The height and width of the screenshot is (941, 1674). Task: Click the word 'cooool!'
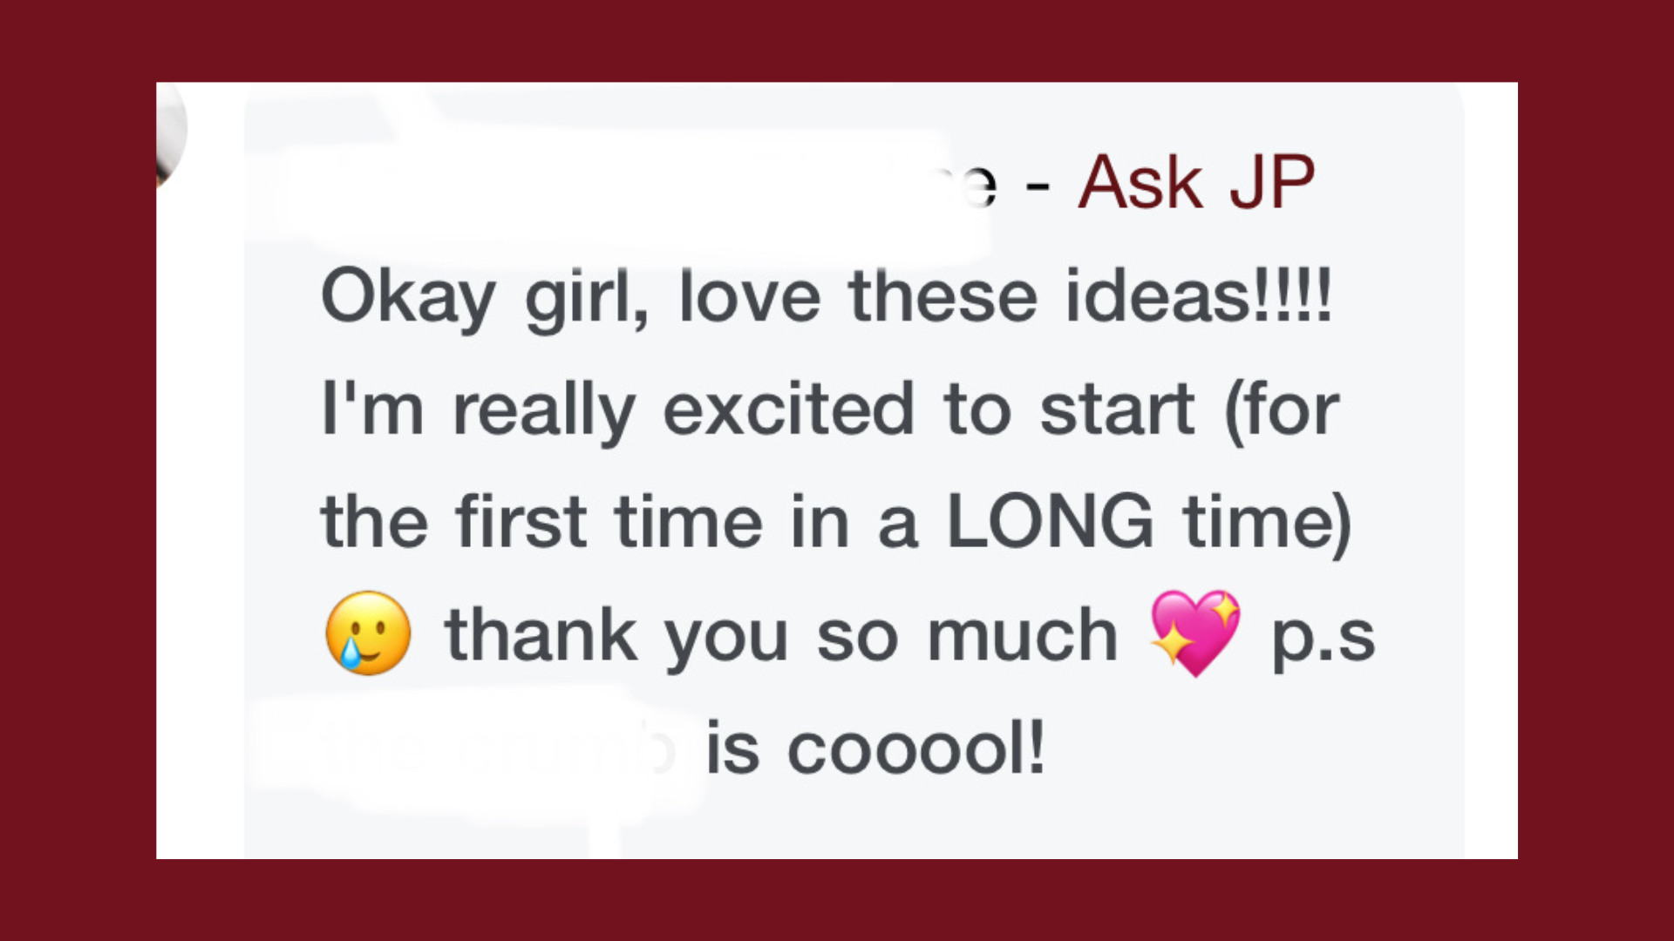point(915,748)
